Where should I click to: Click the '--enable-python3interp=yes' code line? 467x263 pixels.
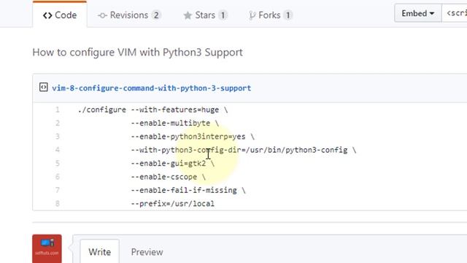point(193,137)
